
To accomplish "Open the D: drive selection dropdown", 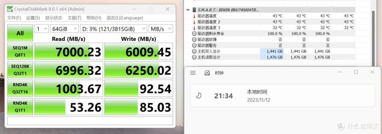I will [114, 29].
